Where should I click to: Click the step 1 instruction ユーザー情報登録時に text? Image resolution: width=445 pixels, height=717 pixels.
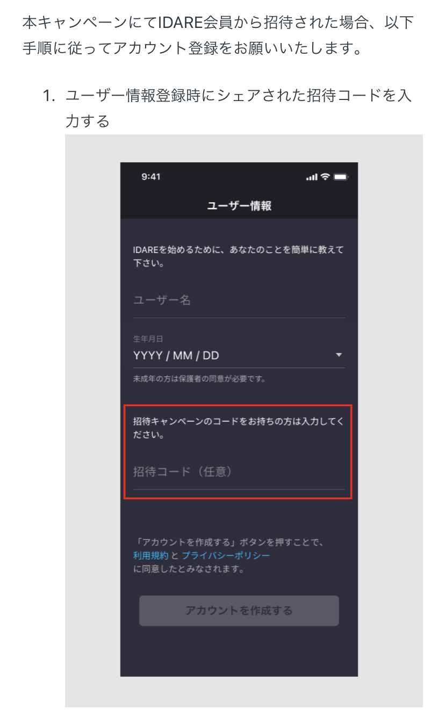point(239,108)
